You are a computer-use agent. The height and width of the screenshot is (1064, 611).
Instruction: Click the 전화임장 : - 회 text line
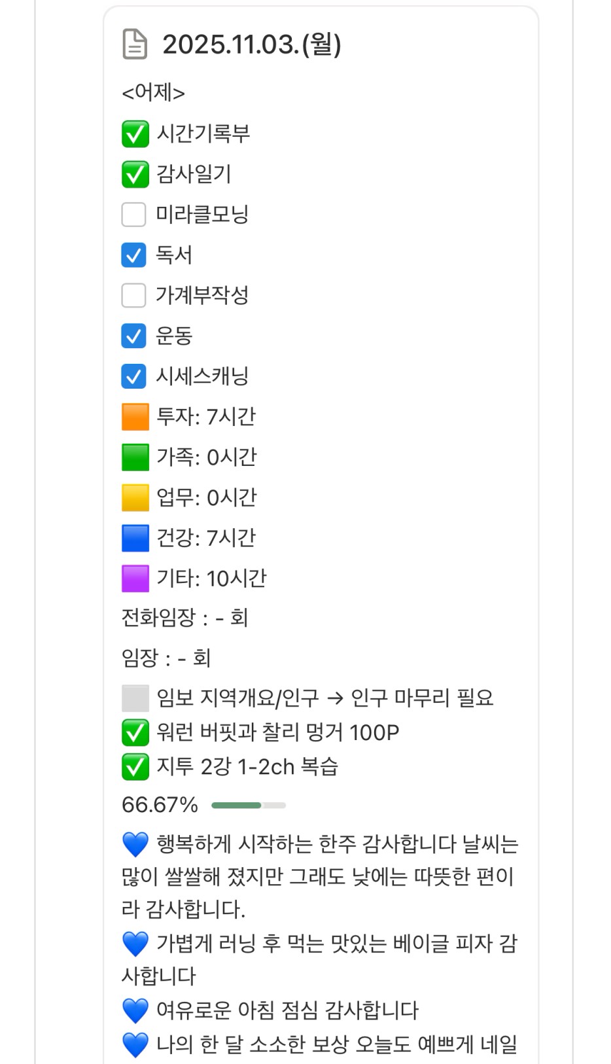[185, 618]
